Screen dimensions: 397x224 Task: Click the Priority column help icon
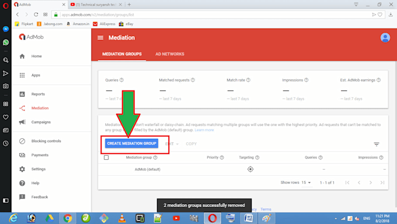[222, 157]
